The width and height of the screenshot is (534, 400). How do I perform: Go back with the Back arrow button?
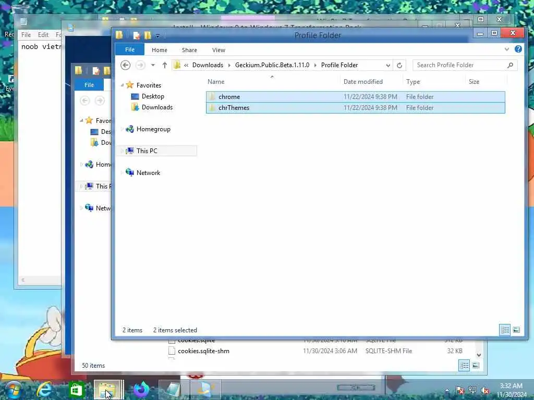pyautogui.click(x=125, y=65)
